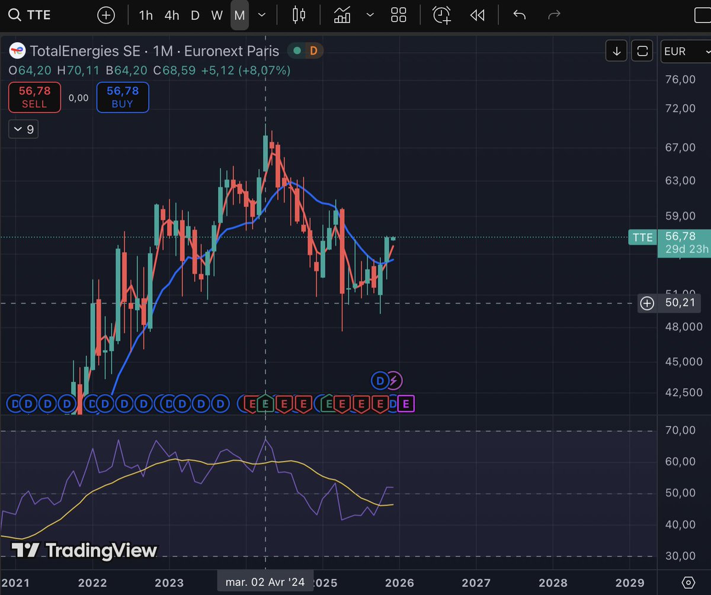Select the highlighted M monthly interval

239,15
